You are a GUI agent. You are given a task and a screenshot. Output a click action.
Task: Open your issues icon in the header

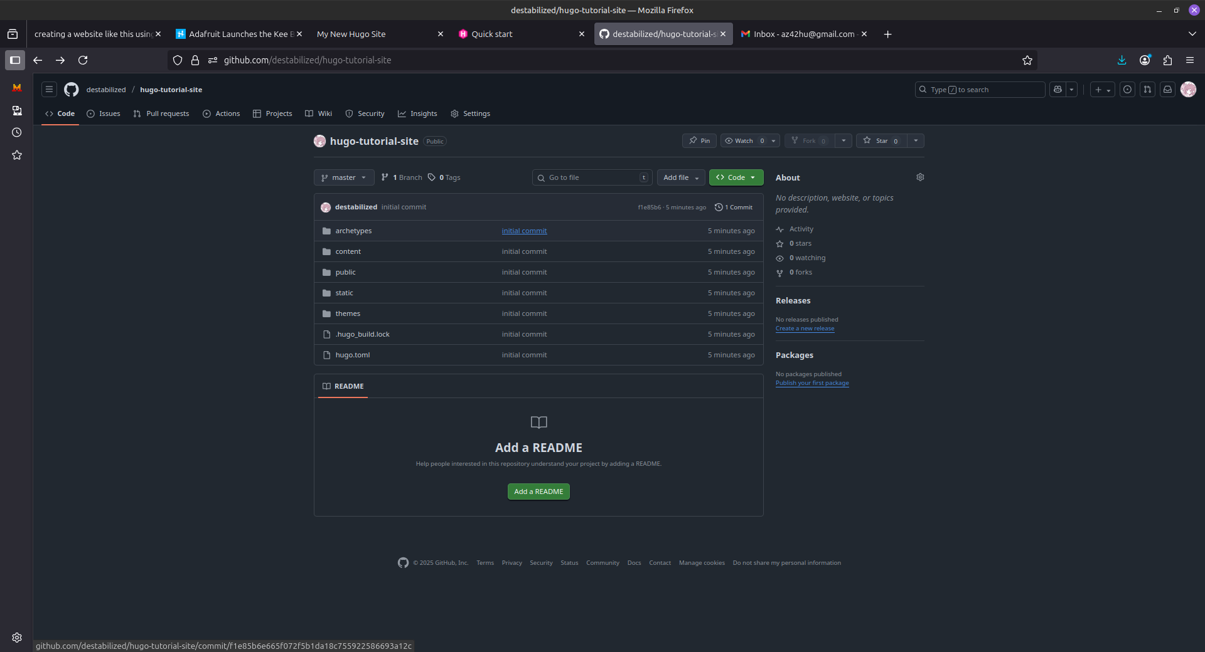[x=1127, y=89]
